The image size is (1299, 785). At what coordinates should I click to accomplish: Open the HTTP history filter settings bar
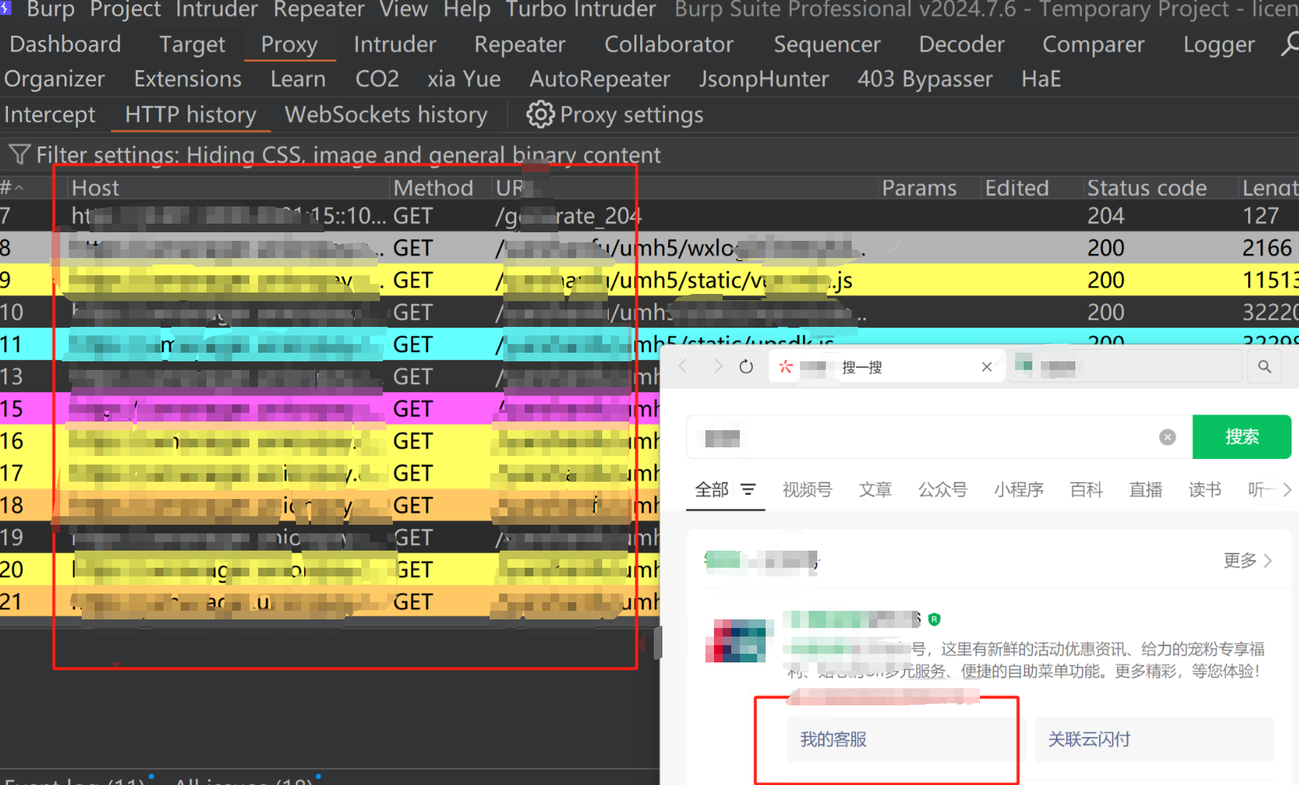pyautogui.click(x=649, y=154)
